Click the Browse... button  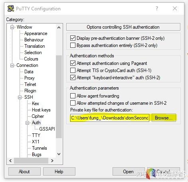[x=164, y=118]
